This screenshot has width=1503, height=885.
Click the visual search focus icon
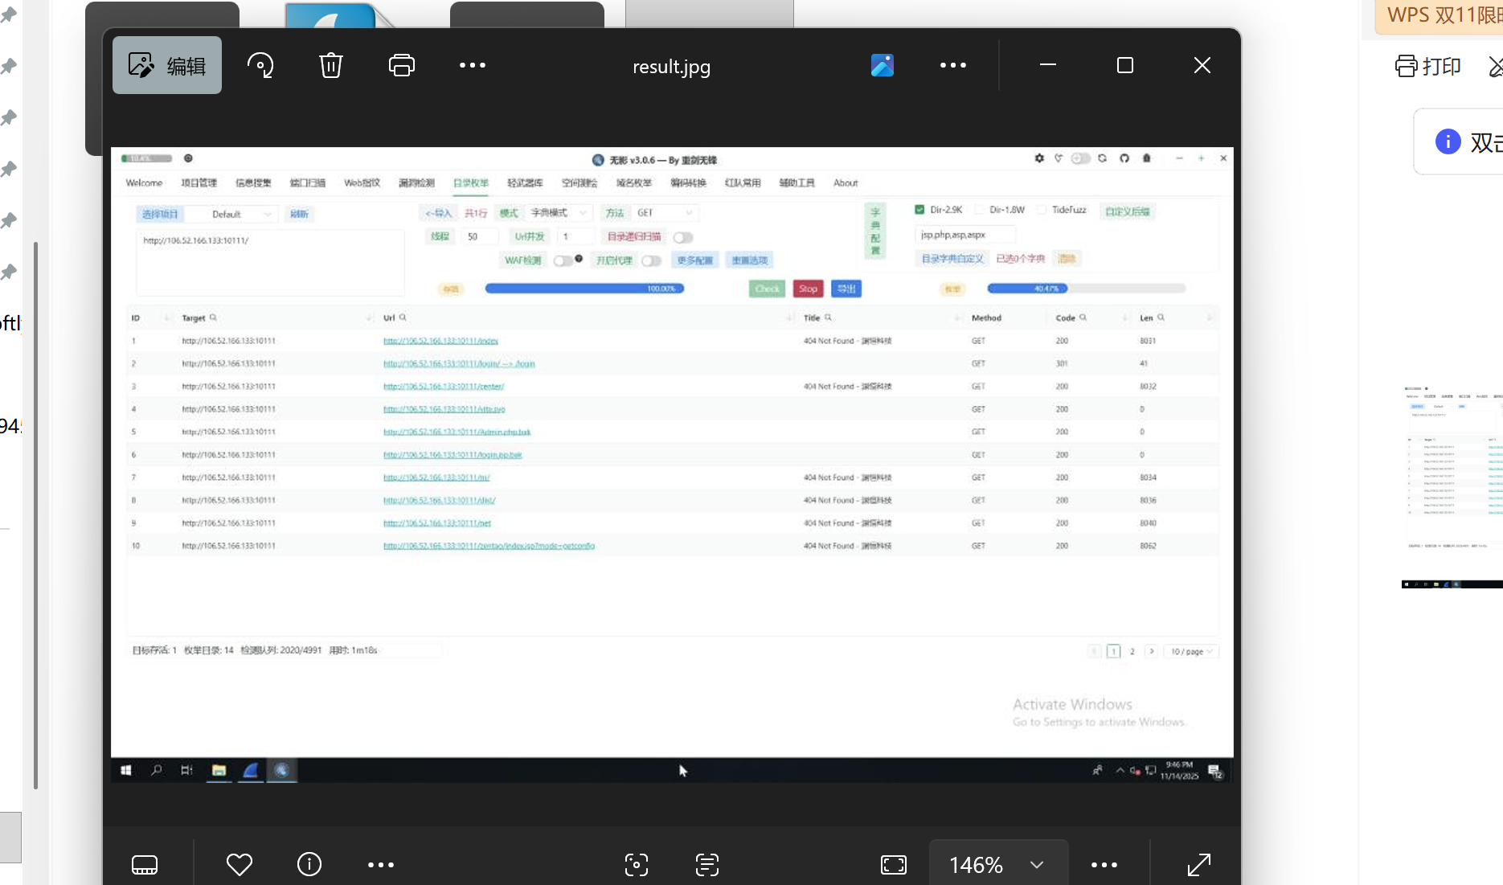637,865
